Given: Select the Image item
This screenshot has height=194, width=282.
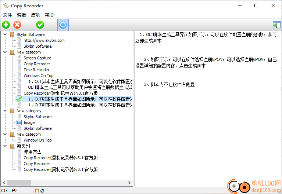Looking at the screenshot, I should point(29,122).
